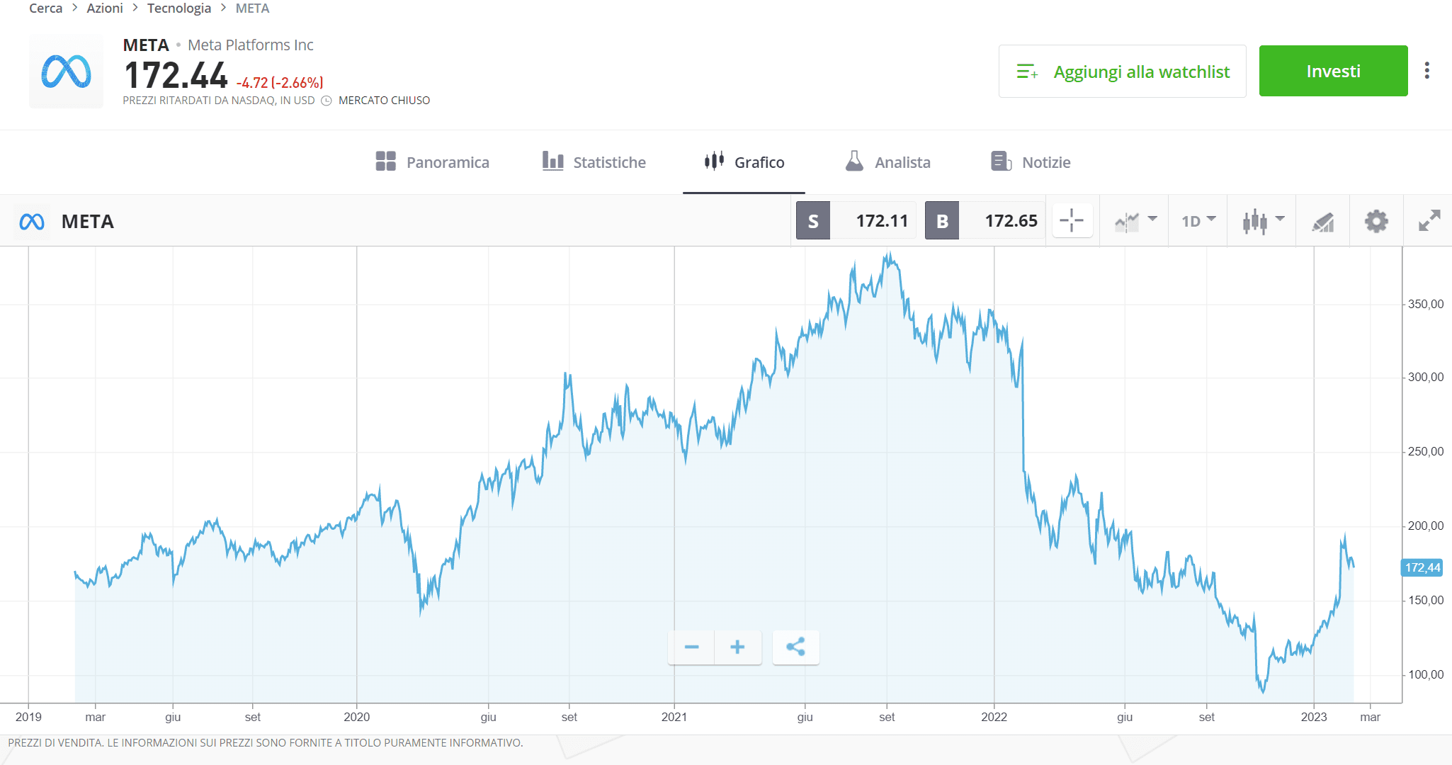
Task: Click the 150,00 price axis label
Action: click(1426, 600)
